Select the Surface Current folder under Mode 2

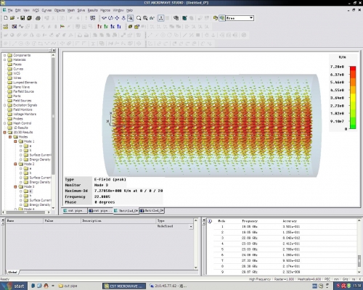point(38,178)
